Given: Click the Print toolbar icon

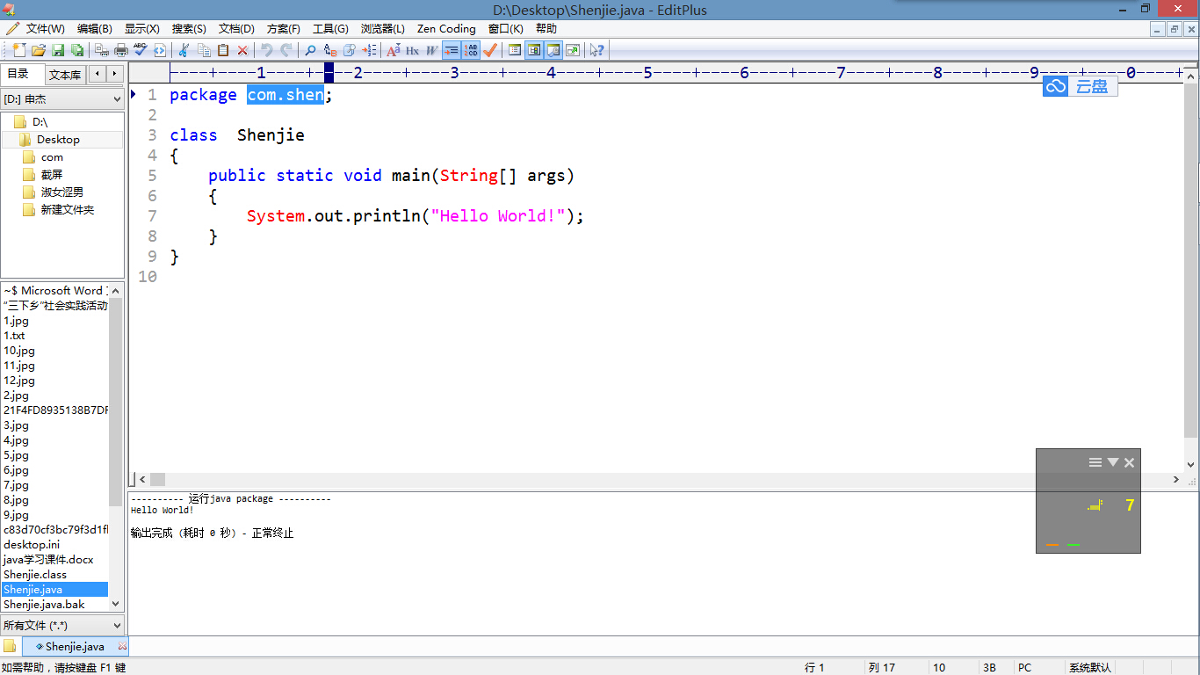Looking at the screenshot, I should [120, 50].
